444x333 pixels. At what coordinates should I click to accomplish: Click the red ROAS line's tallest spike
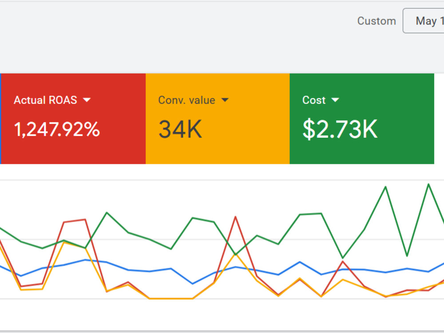pos(235,217)
